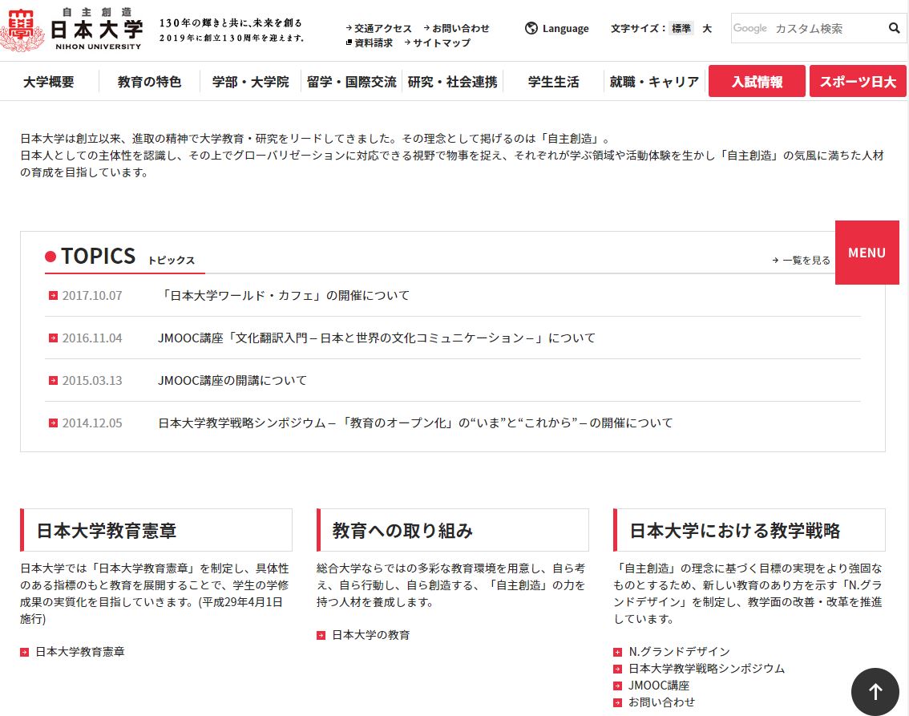Screen dimensions: 909x716
Task: Open the JMOOC講座 list link
Action: pyautogui.click(x=659, y=686)
